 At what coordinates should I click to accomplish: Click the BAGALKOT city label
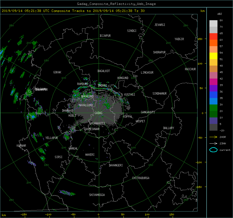click(104, 71)
